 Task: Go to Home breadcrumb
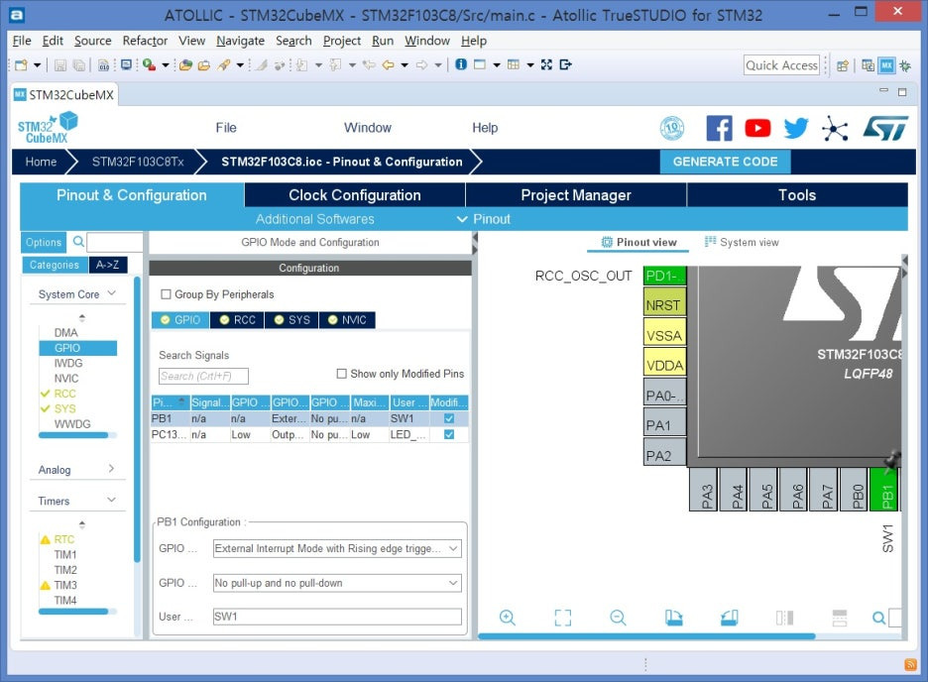pyautogui.click(x=41, y=162)
